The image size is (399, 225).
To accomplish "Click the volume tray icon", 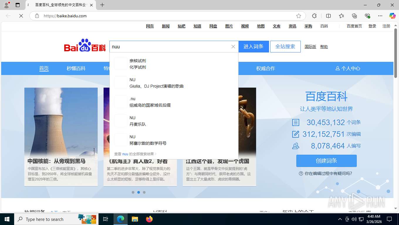I will coord(354,219).
